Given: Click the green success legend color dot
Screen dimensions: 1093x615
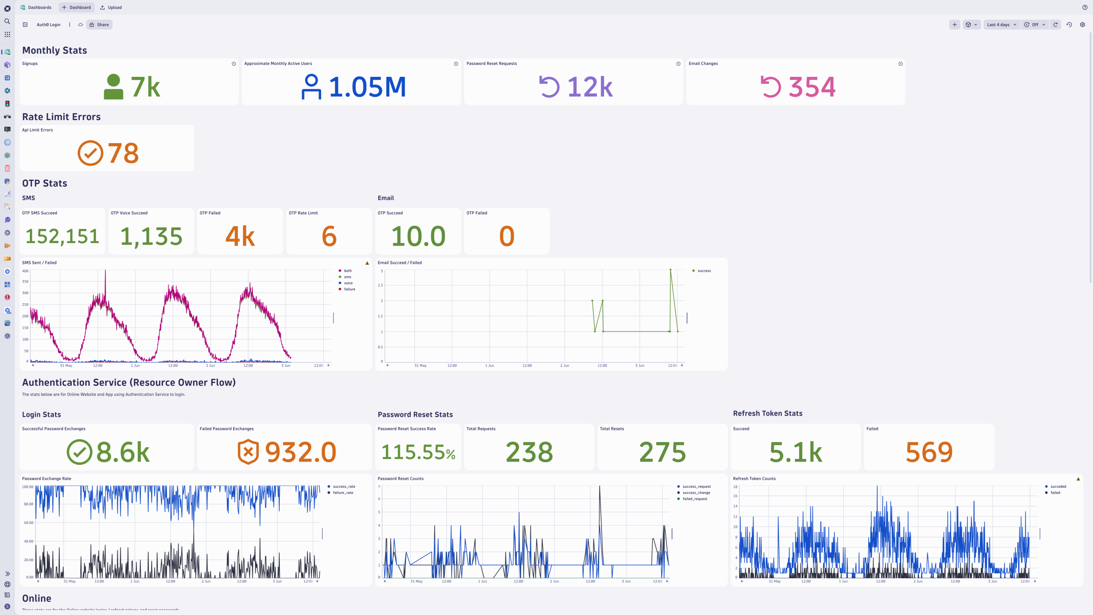Looking at the screenshot, I should 694,270.
